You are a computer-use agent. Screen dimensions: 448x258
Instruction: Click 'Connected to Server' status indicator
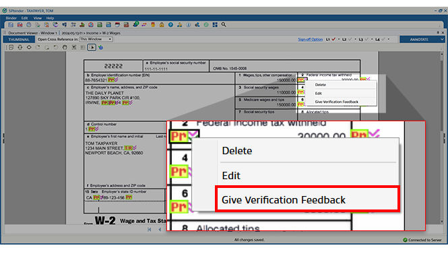422,240
